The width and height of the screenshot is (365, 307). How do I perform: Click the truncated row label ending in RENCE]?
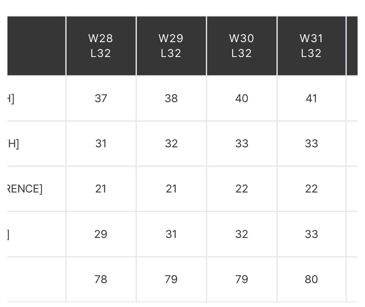tap(25, 189)
